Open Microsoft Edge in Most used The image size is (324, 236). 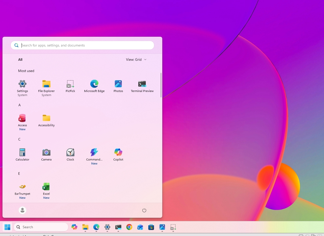[x=94, y=86]
